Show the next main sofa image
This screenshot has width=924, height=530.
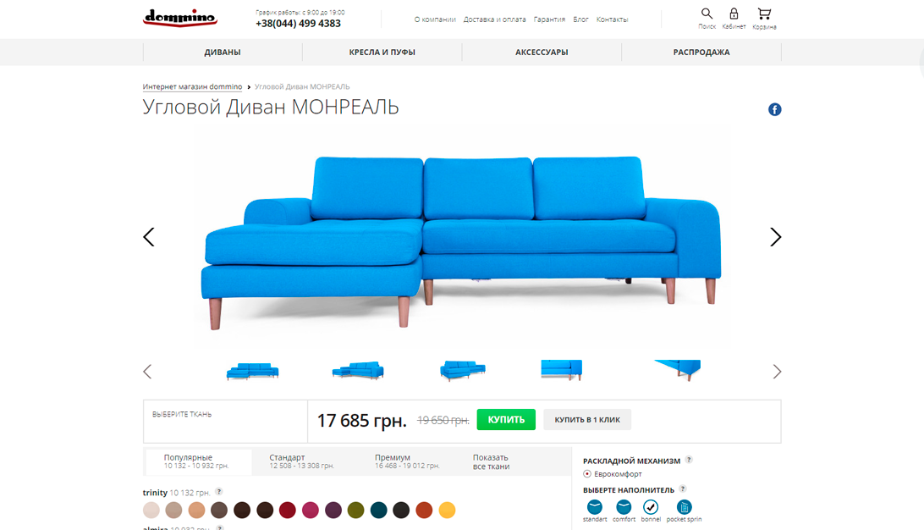coord(775,237)
